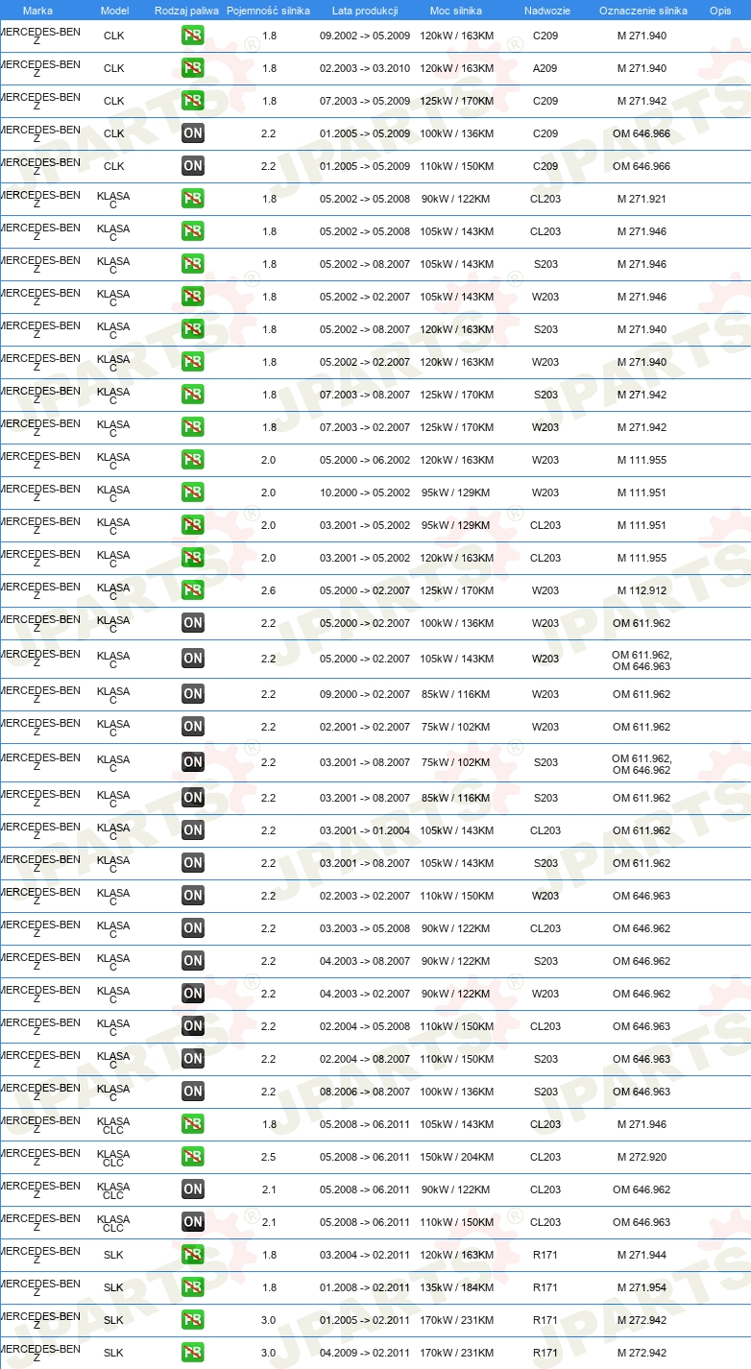Select production years 02.2001 -> 02.2007

tap(365, 727)
